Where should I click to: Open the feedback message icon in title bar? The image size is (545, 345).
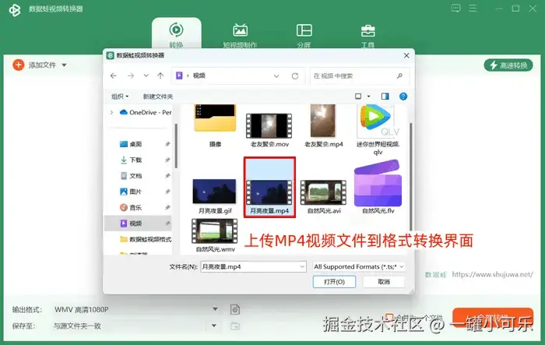tap(455, 8)
